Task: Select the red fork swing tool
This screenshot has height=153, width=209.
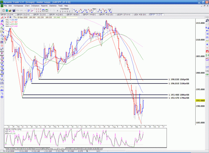Action: [x=104, y=10]
